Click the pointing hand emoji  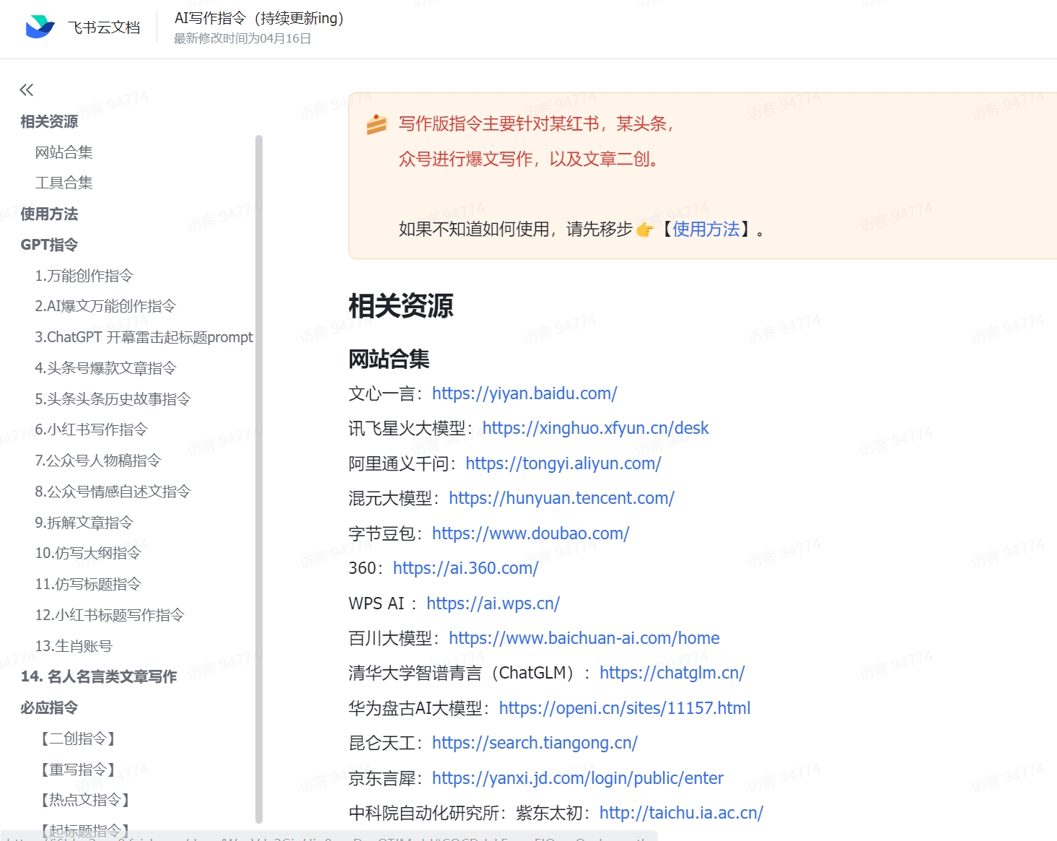pos(644,230)
